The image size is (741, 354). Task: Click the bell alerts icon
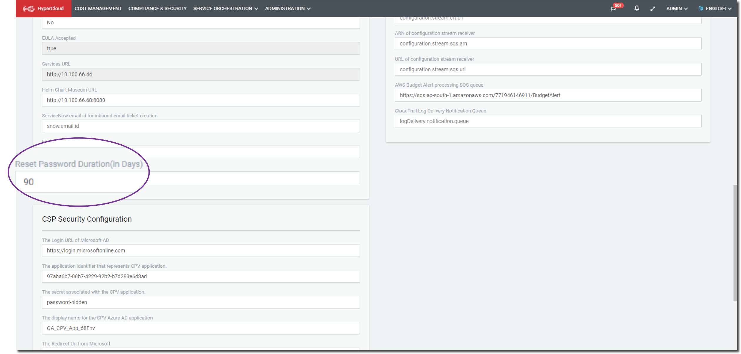(x=637, y=8)
